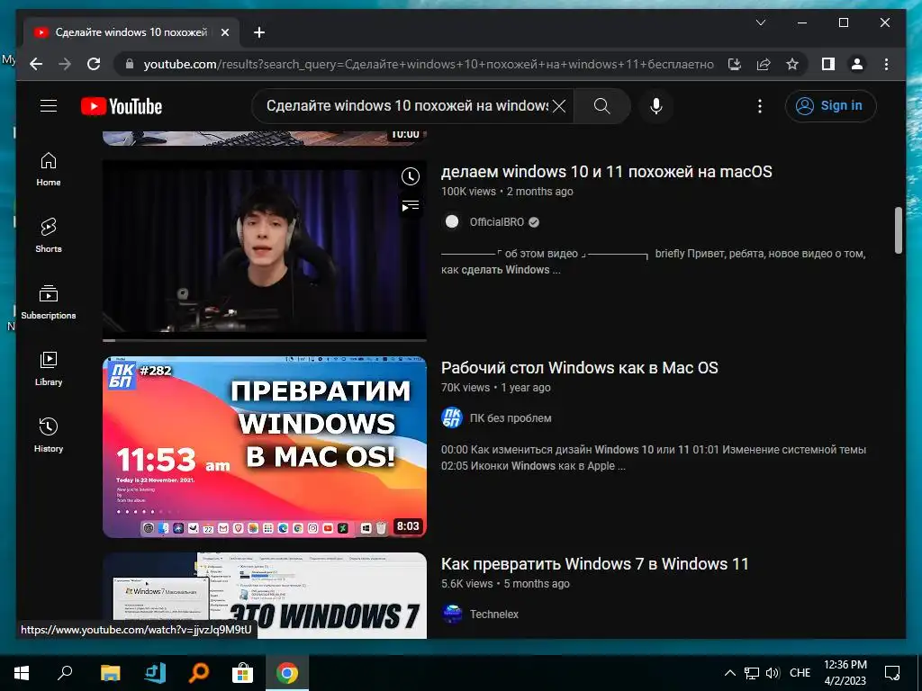Open the Windows Start menu
Viewport: 922px width, 691px height.
click(22, 673)
